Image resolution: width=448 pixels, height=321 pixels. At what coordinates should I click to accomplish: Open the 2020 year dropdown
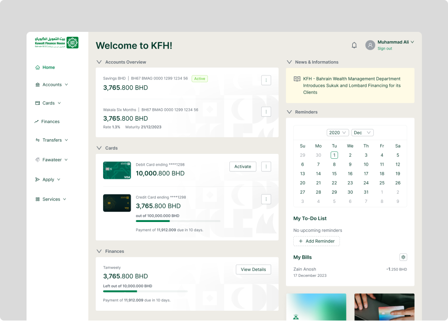click(337, 132)
